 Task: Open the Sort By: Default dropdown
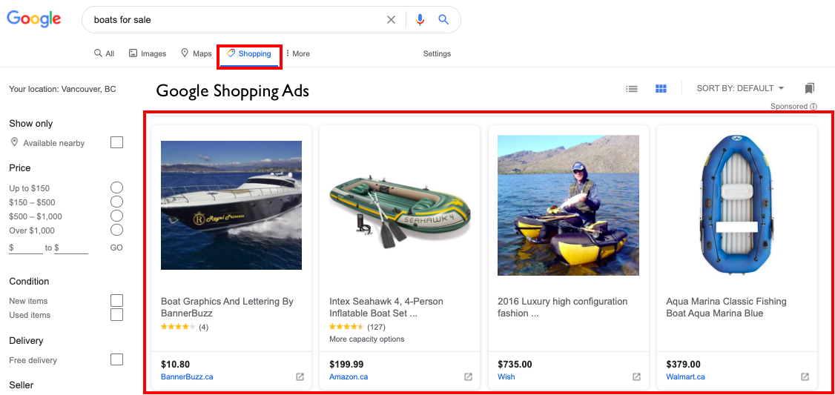[x=739, y=88]
